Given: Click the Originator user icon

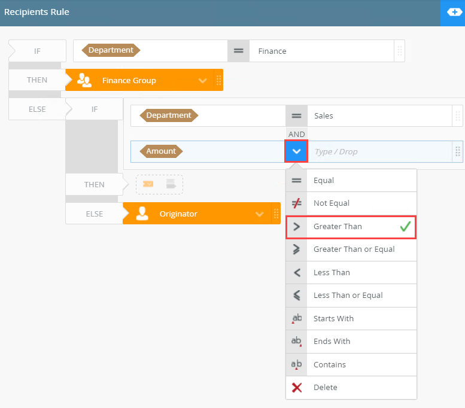Looking at the screenshot, I should 142,214.
